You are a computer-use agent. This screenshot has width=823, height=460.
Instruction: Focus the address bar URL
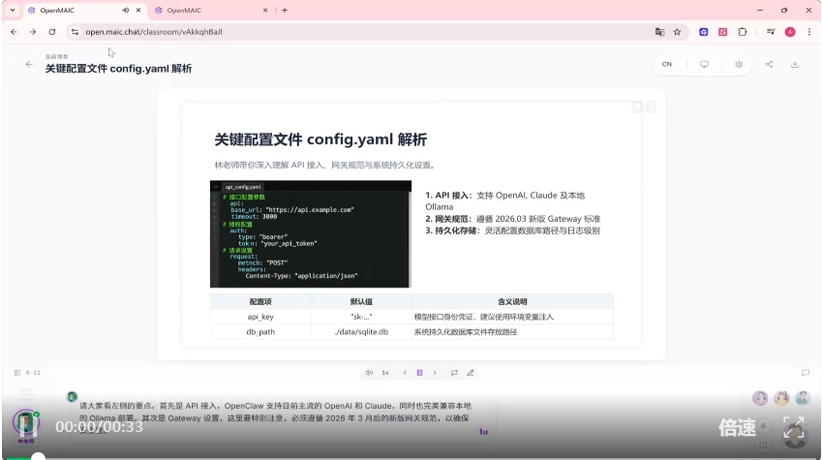(154, 32)
